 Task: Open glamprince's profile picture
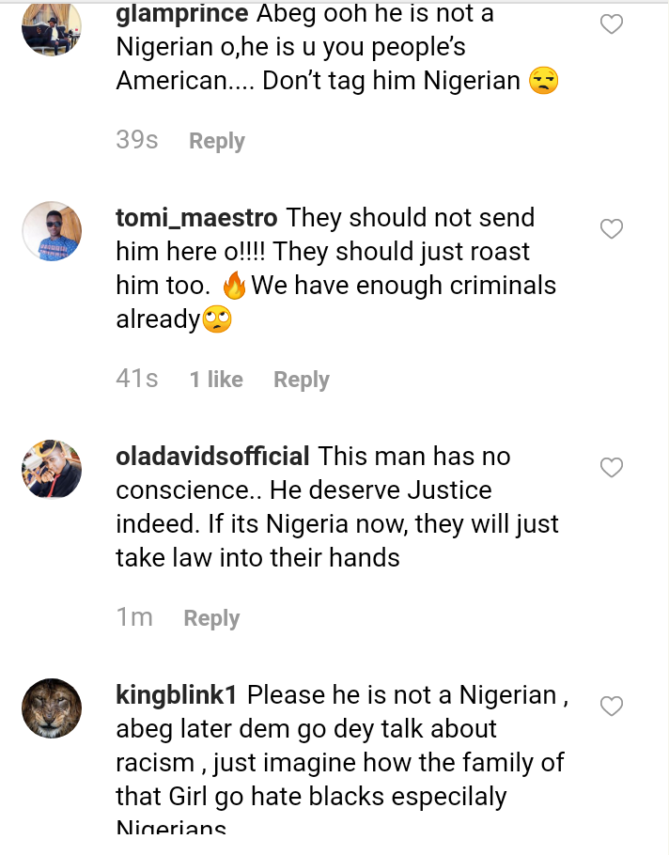click(x=52, y=27)
